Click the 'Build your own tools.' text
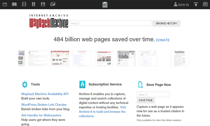Image resolution: width=210 pixels, height=126 pixels. 36,98
